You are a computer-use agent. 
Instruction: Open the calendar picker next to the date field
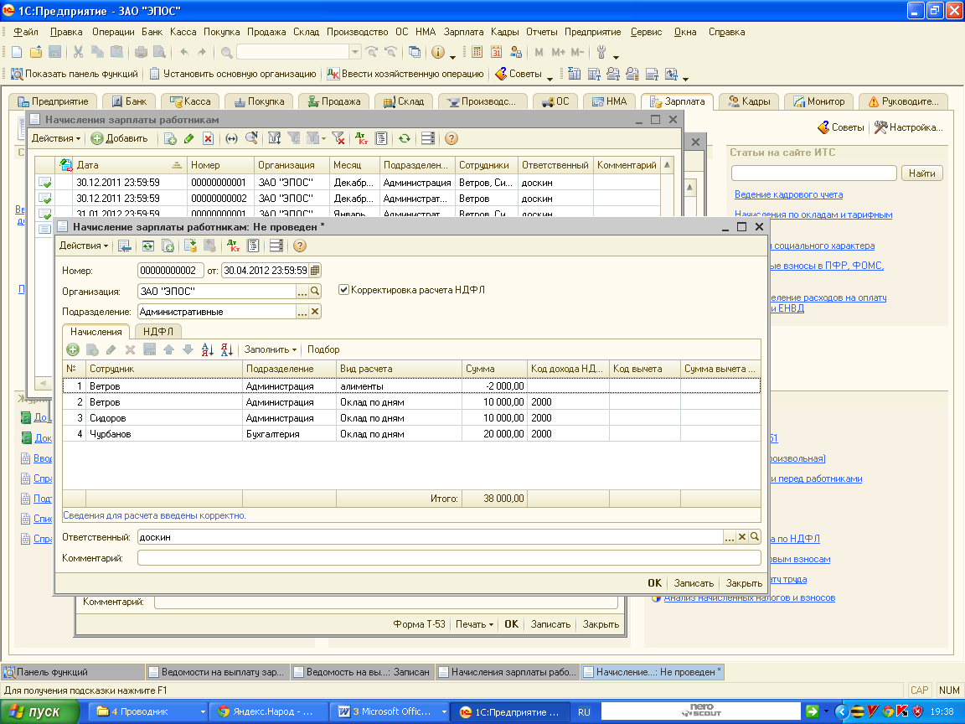[315, 271]
